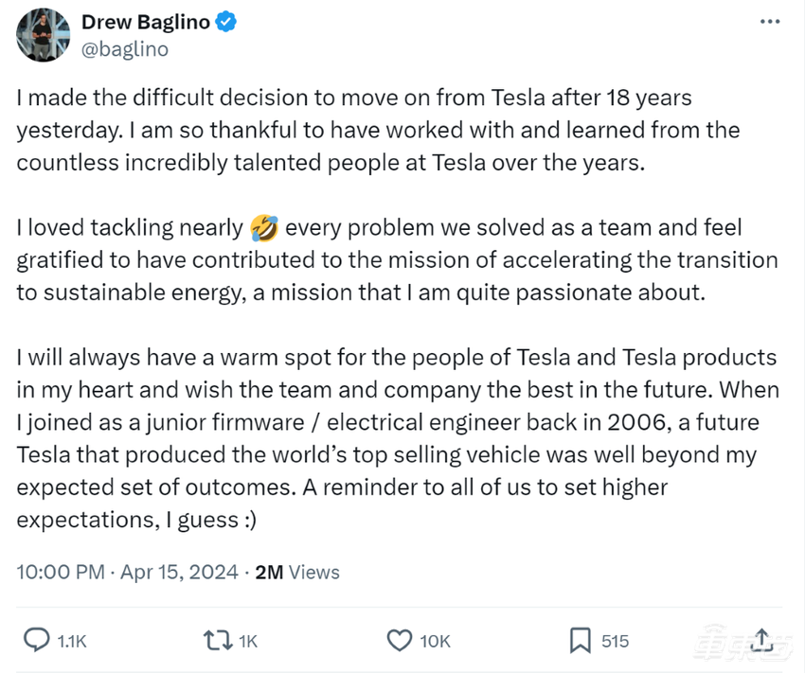Open the three-dot more options menu

[771, 22]
